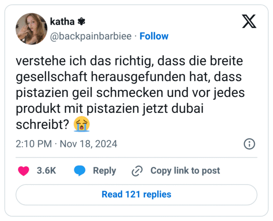273x221 pixels.
Task: Open the @backpainbarbiee handle
Action: pyautogui.click(x=91, y=36)
